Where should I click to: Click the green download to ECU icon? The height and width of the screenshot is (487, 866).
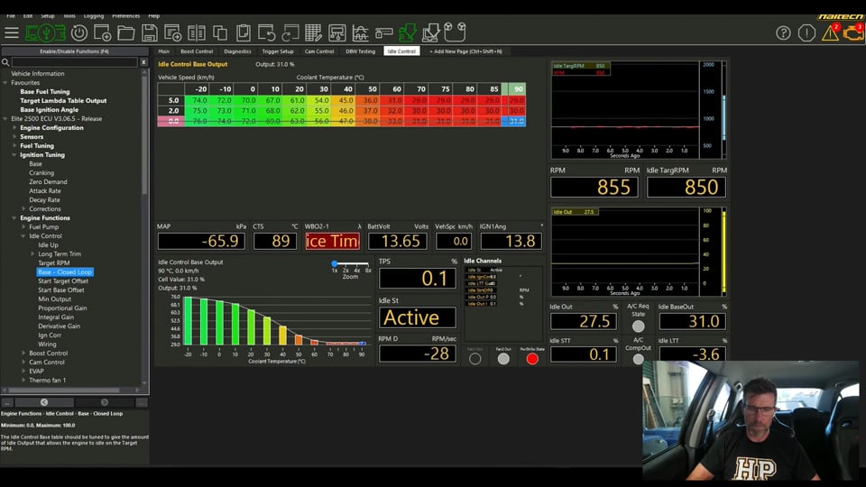407,33
